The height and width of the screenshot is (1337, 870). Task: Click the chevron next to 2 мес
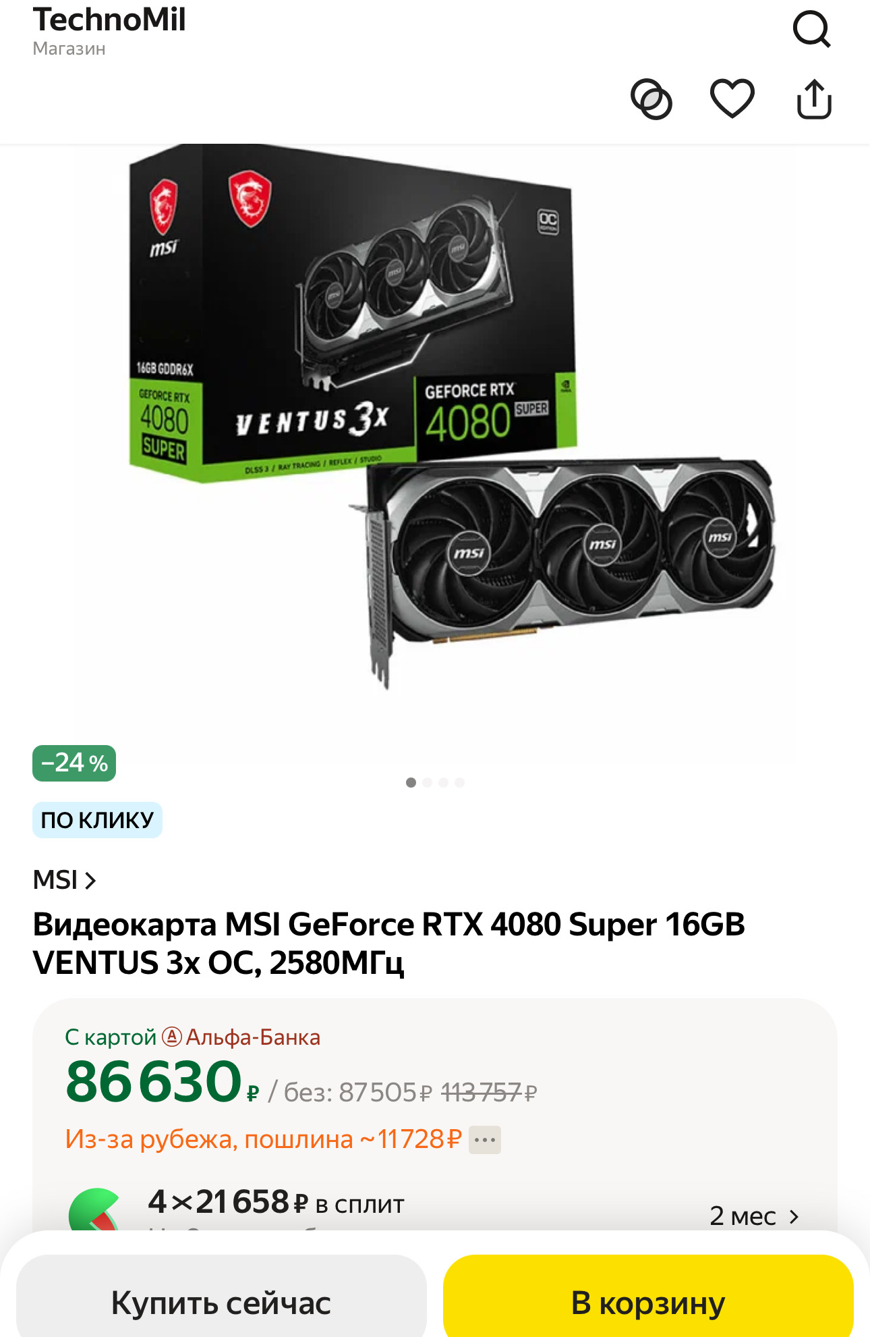[x=794, y=1216]
